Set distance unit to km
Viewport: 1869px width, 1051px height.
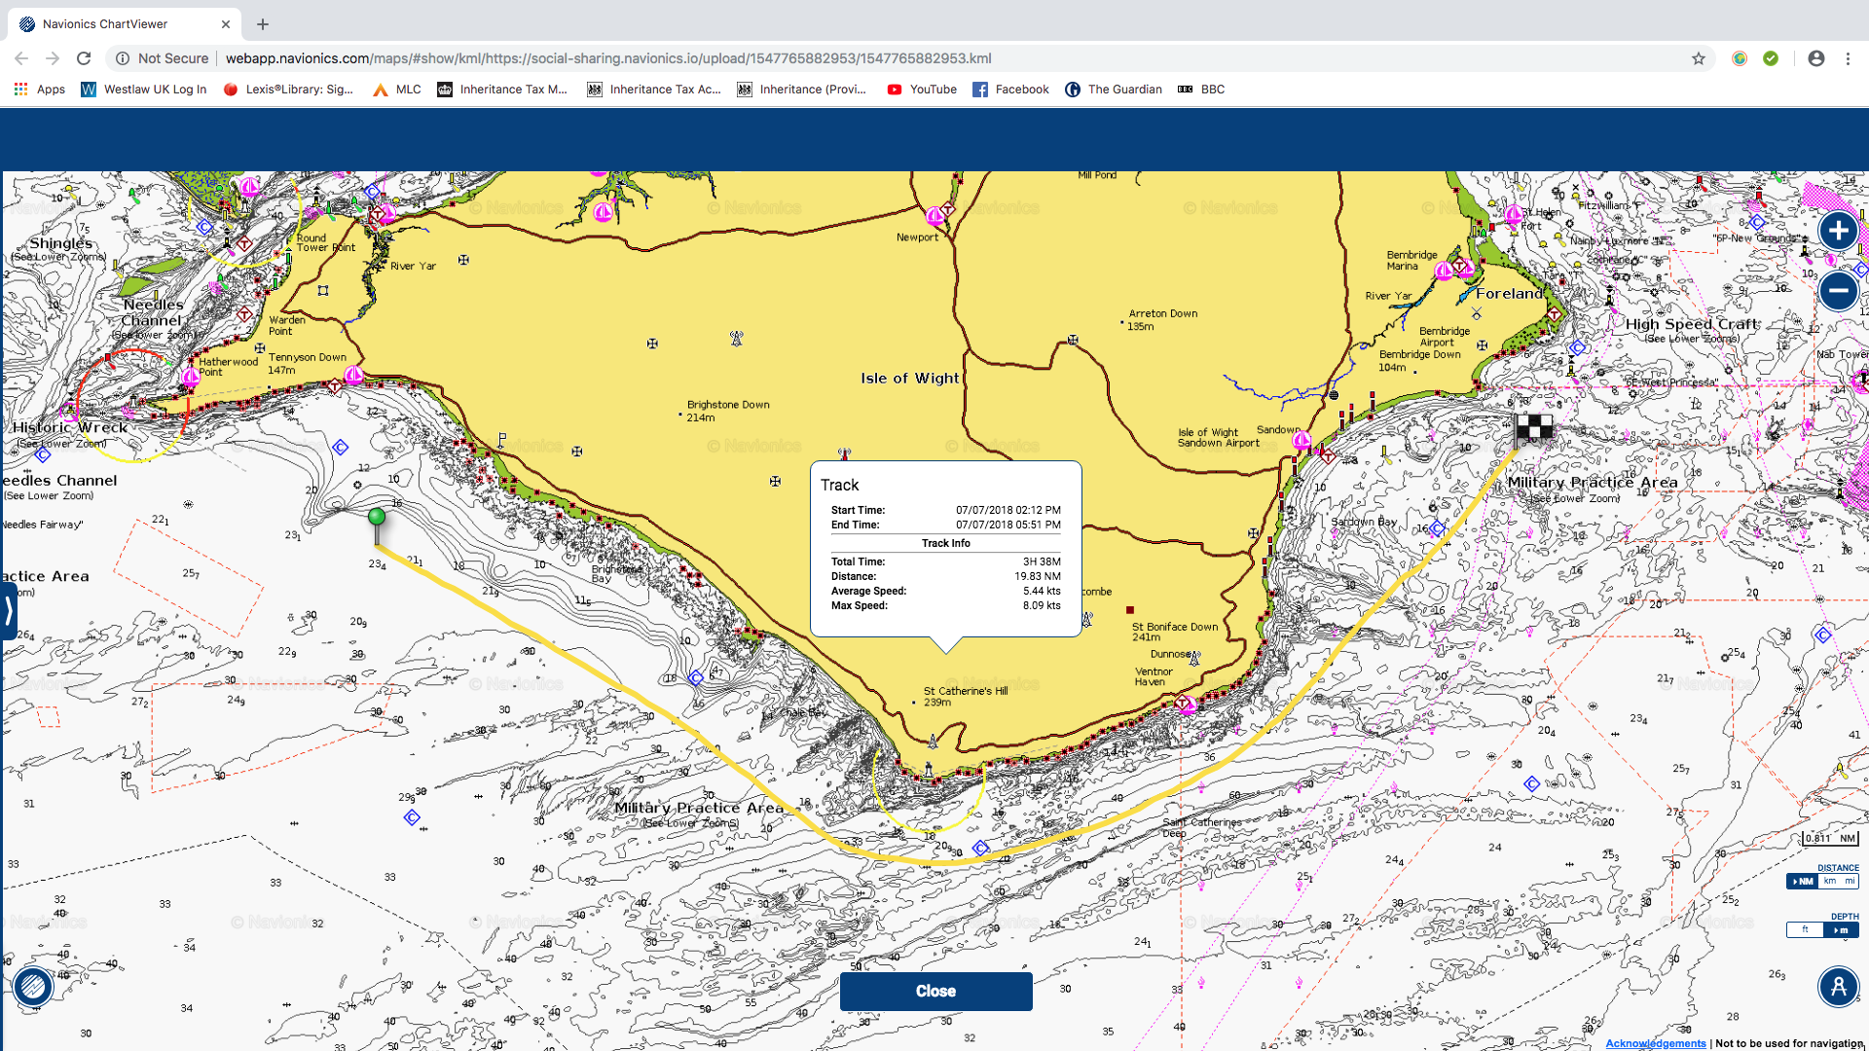coord(1830,881)
